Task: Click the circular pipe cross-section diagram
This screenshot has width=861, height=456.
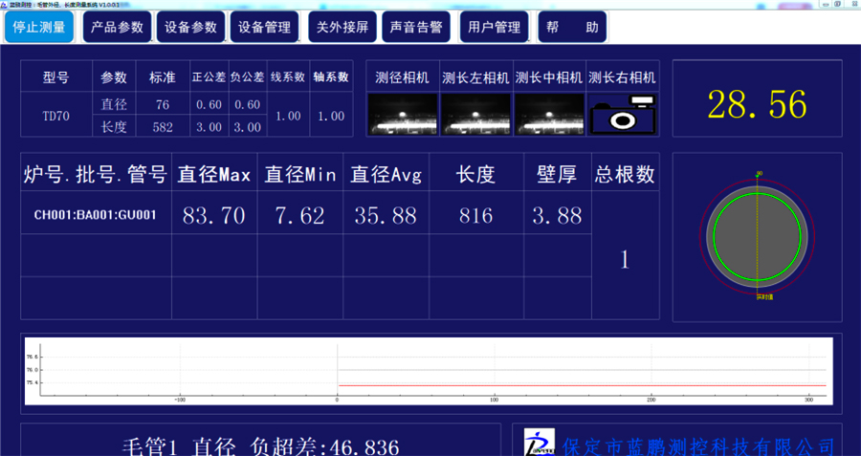Action: click(757, 235)
